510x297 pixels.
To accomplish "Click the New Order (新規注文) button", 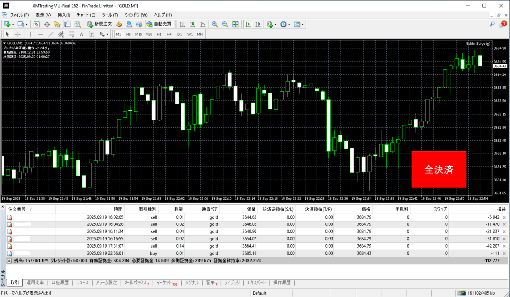I will point(99,24).
